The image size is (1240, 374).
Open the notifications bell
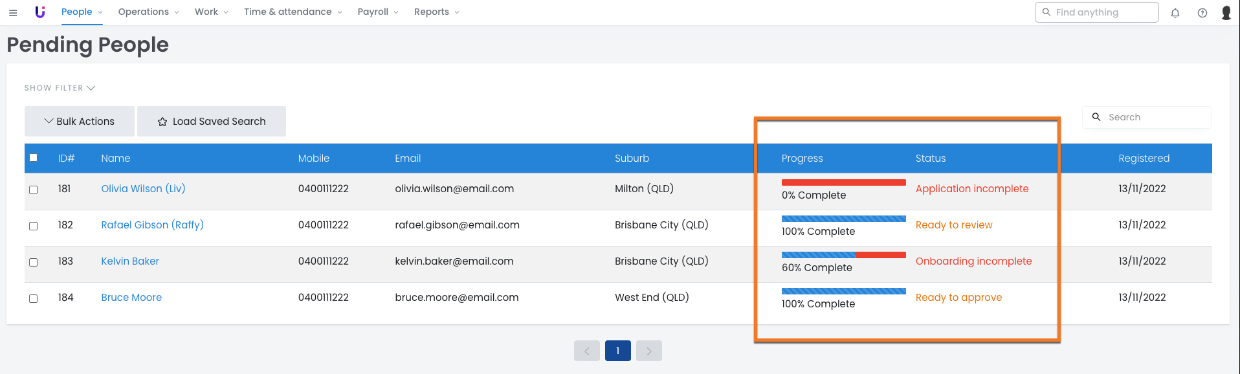1175,13
